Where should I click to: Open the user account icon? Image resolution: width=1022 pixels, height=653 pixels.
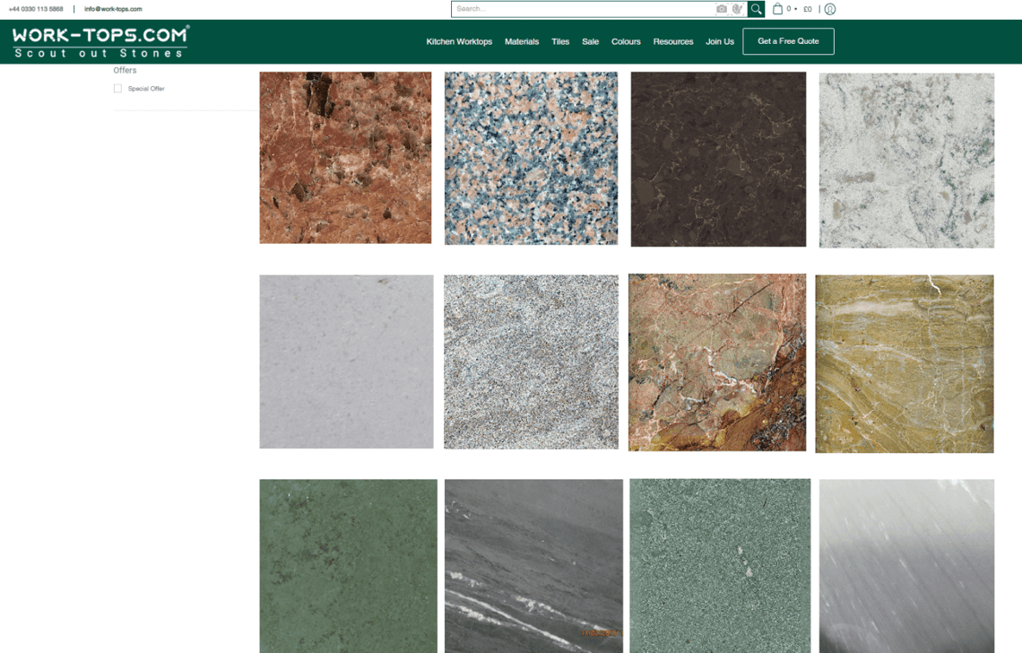829,9
